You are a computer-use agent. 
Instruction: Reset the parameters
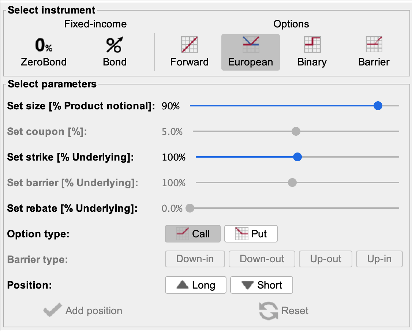[x=284, y=311]
